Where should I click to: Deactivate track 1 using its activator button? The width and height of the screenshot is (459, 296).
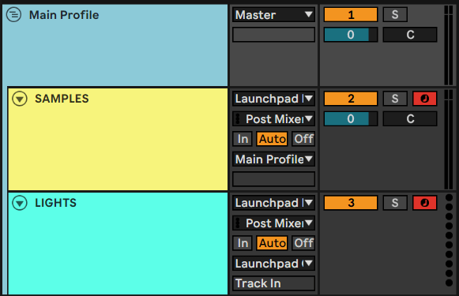351,15
